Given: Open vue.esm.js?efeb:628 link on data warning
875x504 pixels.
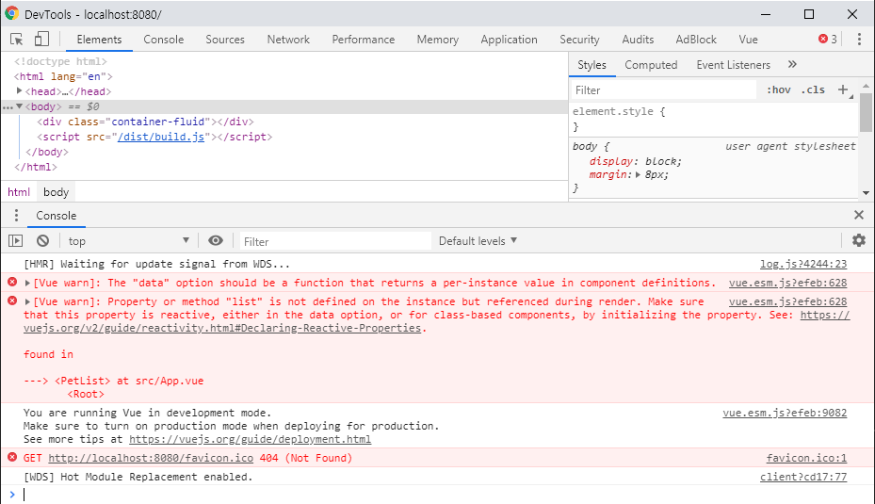Looking at the screenshot, I should coord(787,283).
